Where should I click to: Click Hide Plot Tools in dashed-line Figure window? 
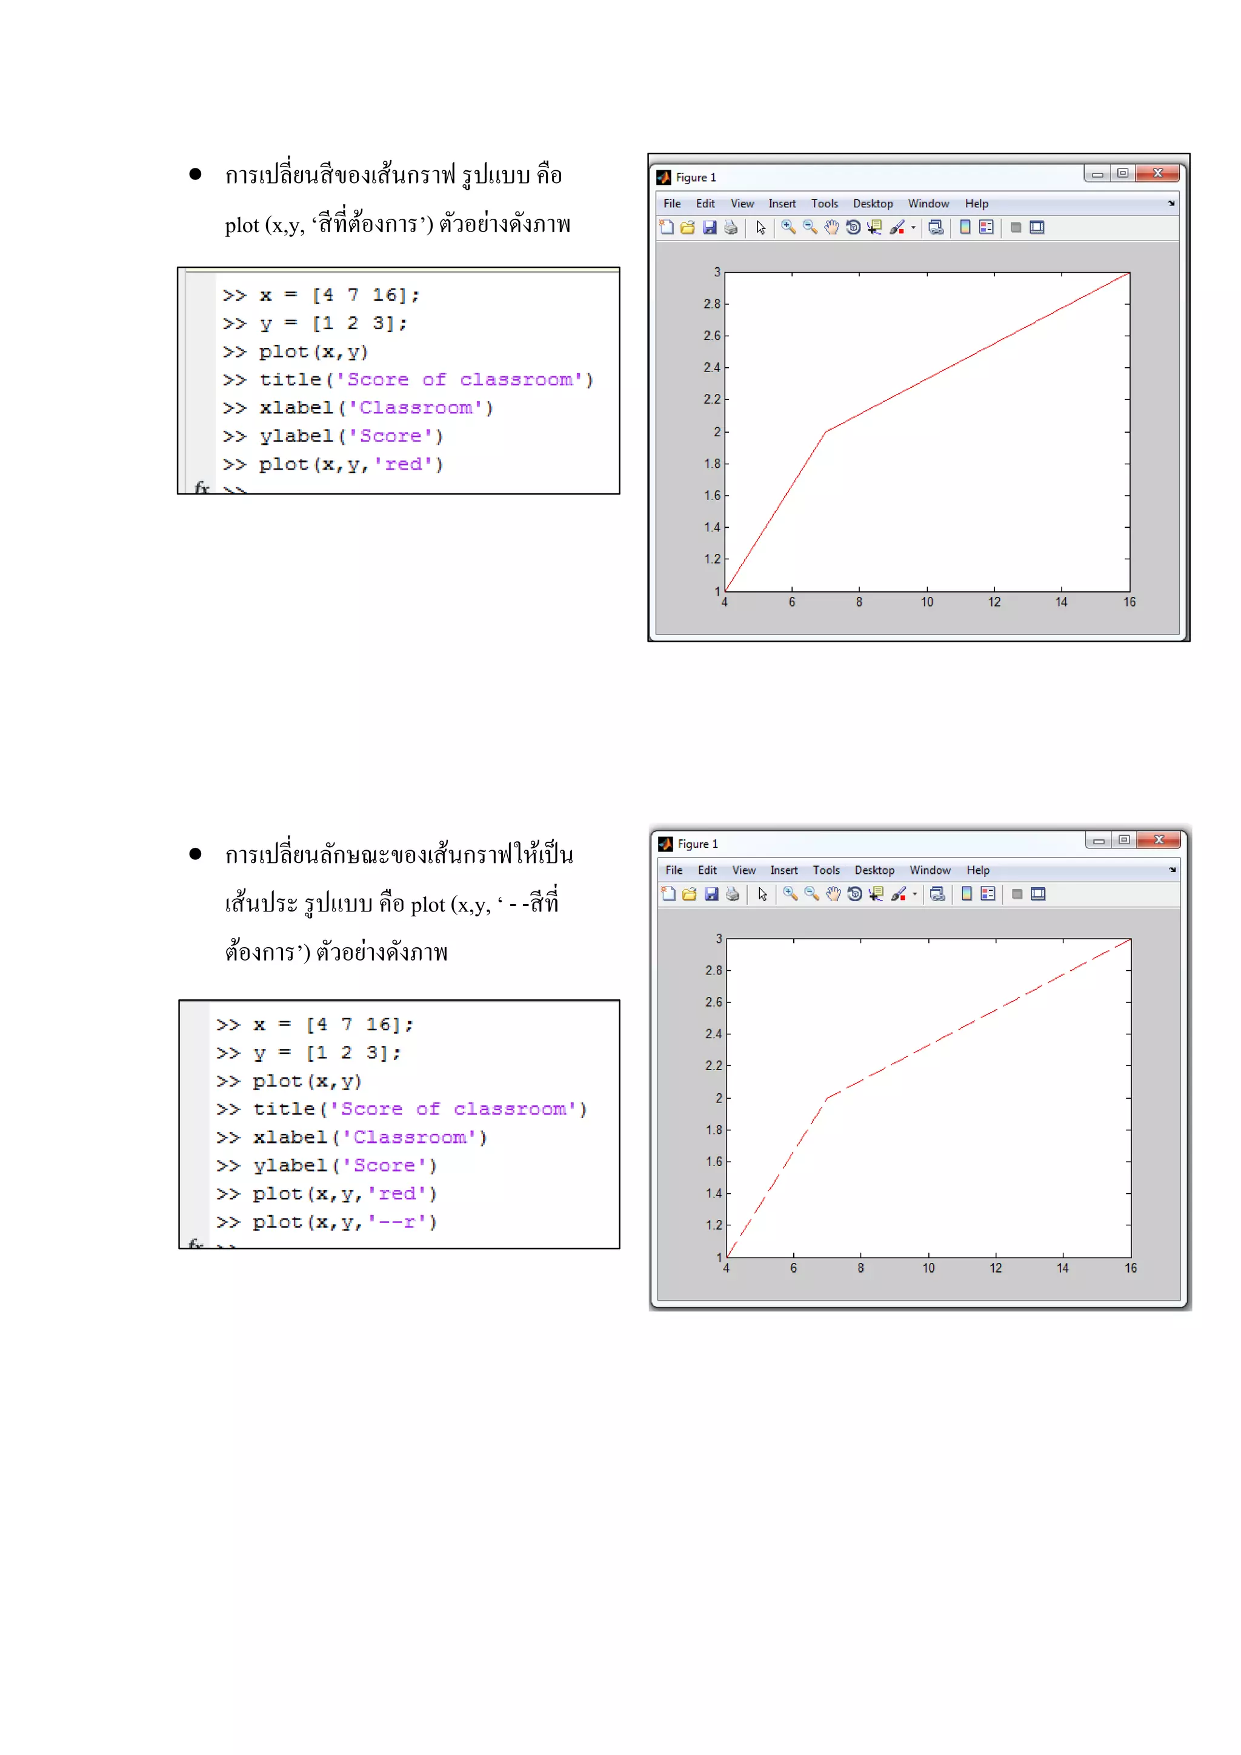pyautogui.click(x=1017, y=893)
